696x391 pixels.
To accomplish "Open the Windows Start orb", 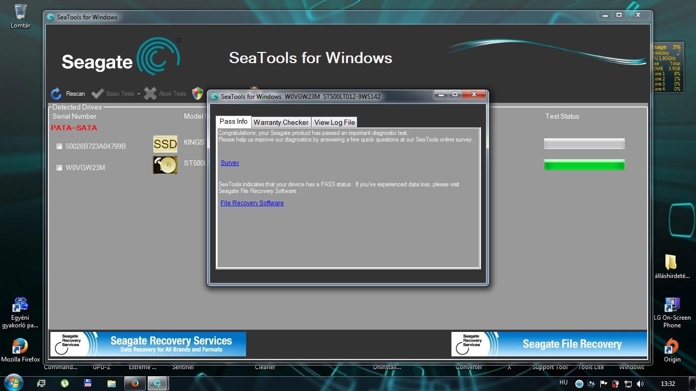I will point(13,382).
